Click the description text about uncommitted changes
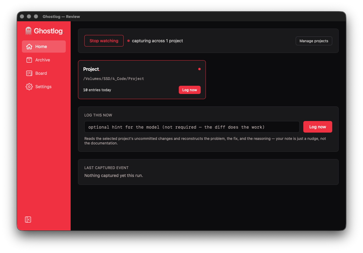Image resolution: width=363 pixels, height=253 pixels. [205, 141]
